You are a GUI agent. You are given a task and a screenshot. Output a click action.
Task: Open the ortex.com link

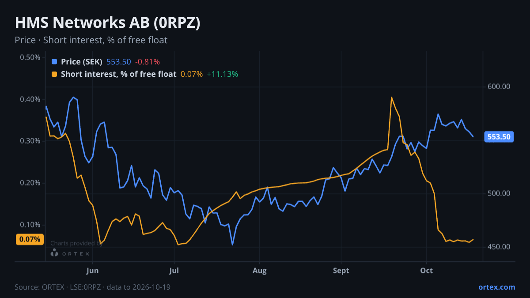click(x=496, y=287)
